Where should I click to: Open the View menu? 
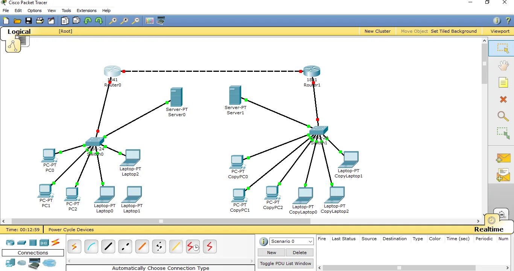pos(52,11)
